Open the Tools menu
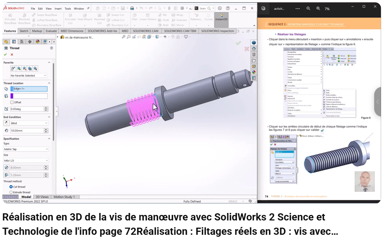The height and width of the screenshot is (240, 384). coord(68,8)
